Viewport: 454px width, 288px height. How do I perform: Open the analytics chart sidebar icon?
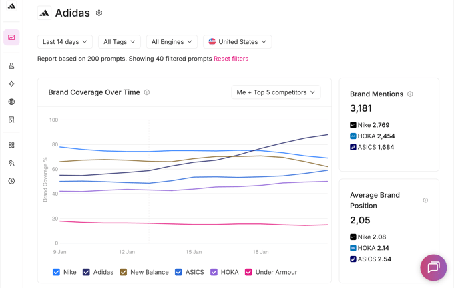11,37
